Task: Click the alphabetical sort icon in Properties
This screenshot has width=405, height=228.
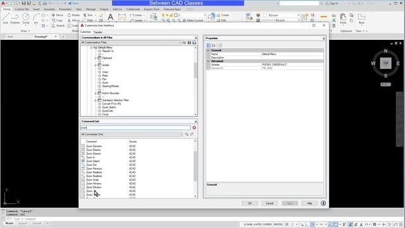Action: [214, 46]
